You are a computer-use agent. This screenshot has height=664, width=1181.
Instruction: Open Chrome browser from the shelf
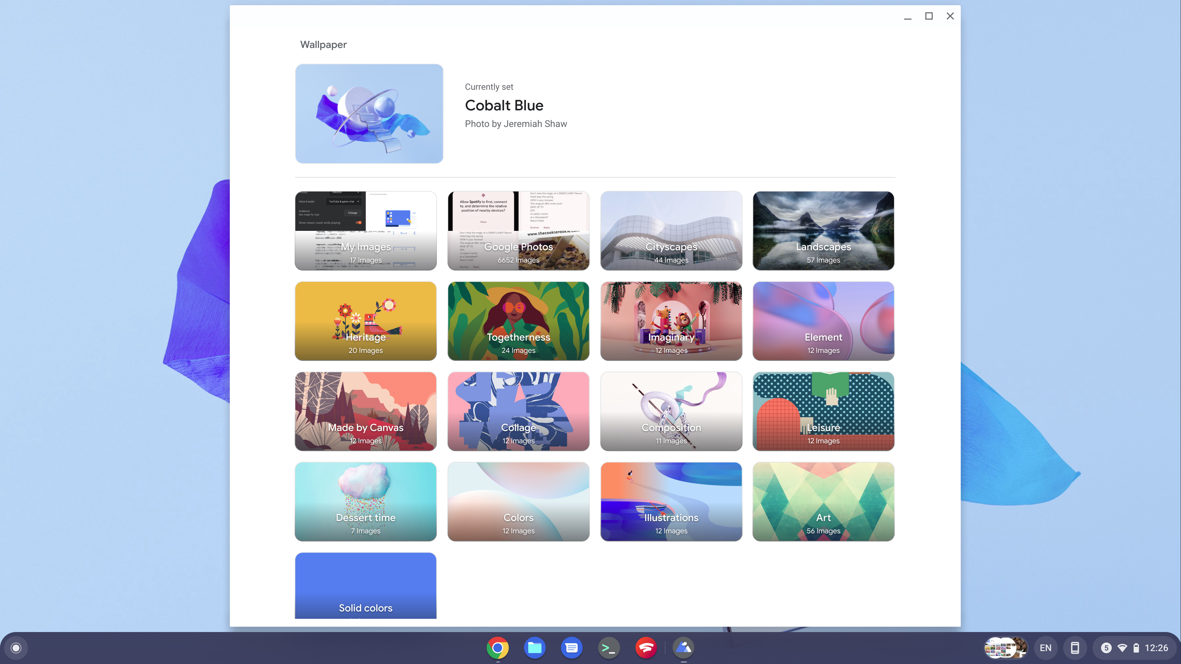click(497, 647)
